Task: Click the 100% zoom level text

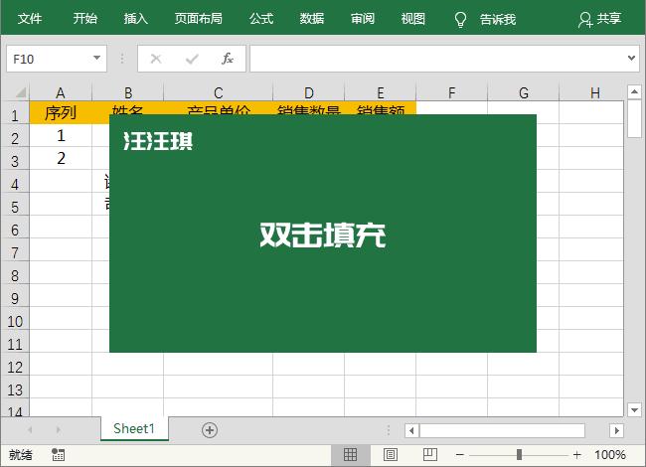Action: click(610, 455)
